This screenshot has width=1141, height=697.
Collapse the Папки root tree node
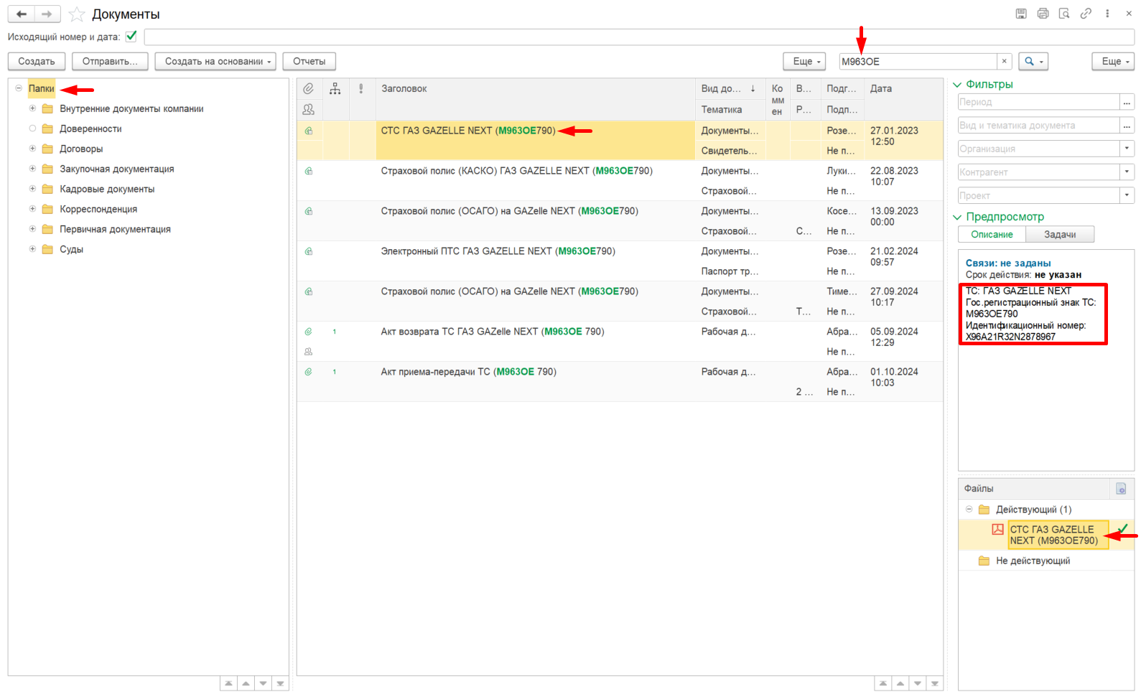click(19, 88)
